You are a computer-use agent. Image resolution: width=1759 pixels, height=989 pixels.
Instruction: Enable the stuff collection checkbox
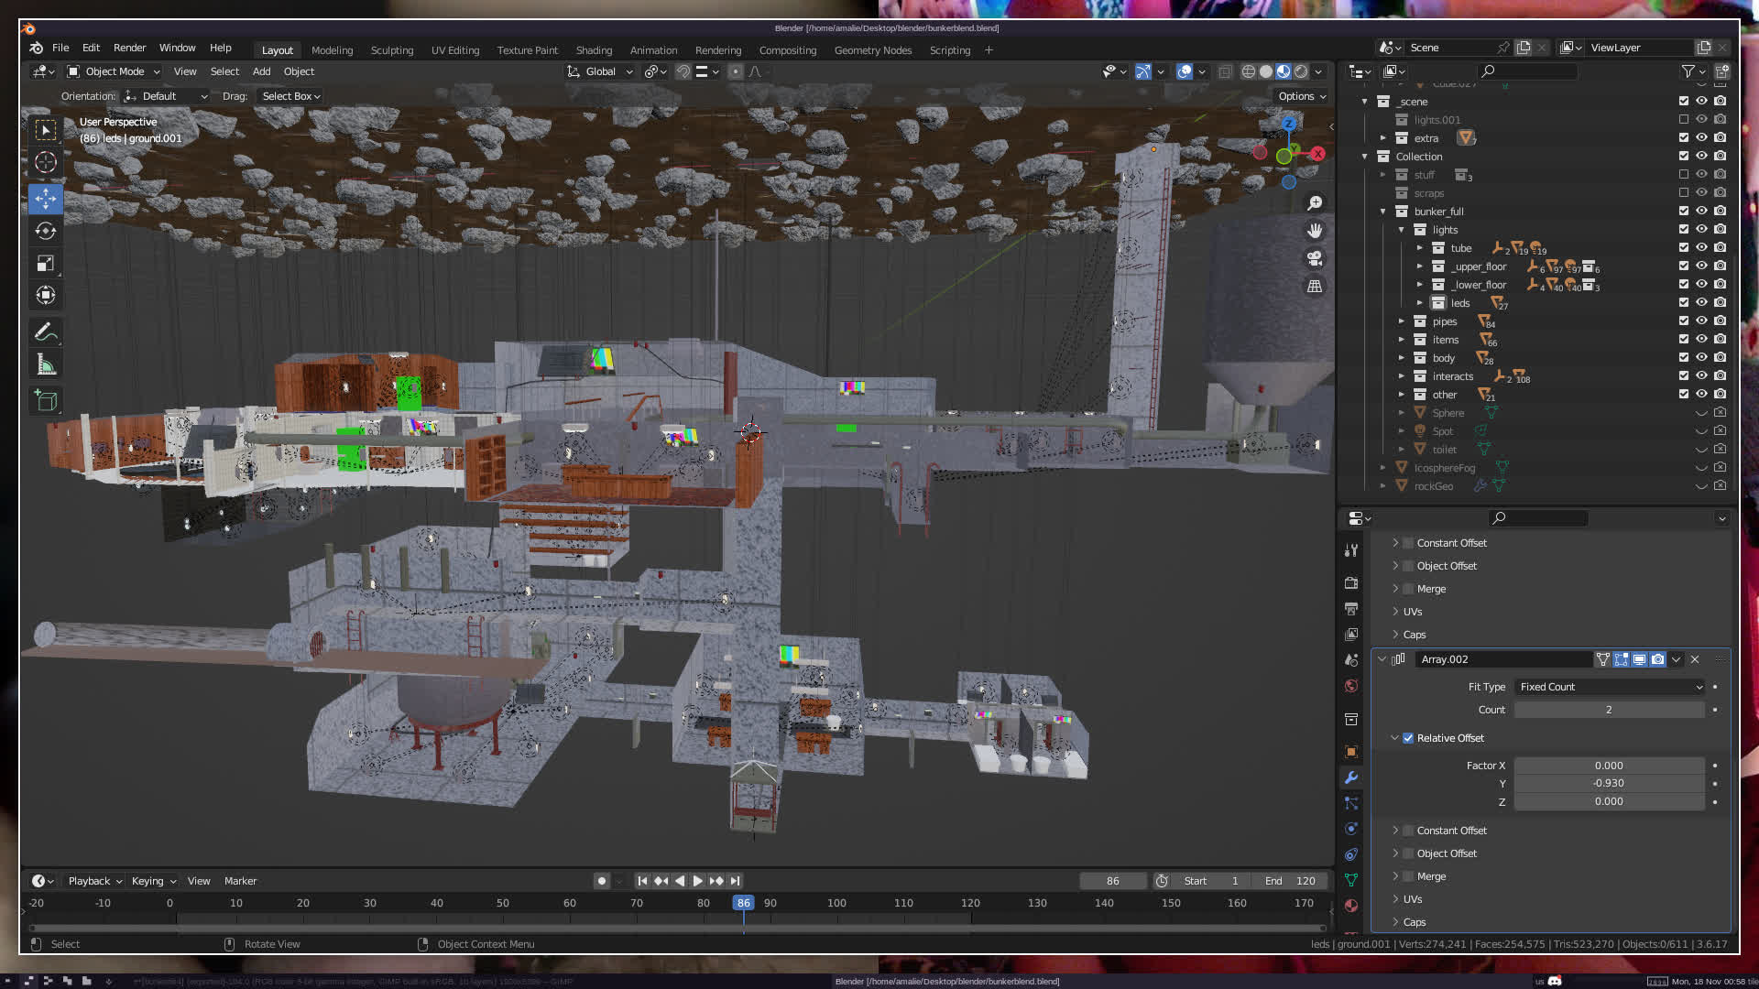coord(1683,174)
